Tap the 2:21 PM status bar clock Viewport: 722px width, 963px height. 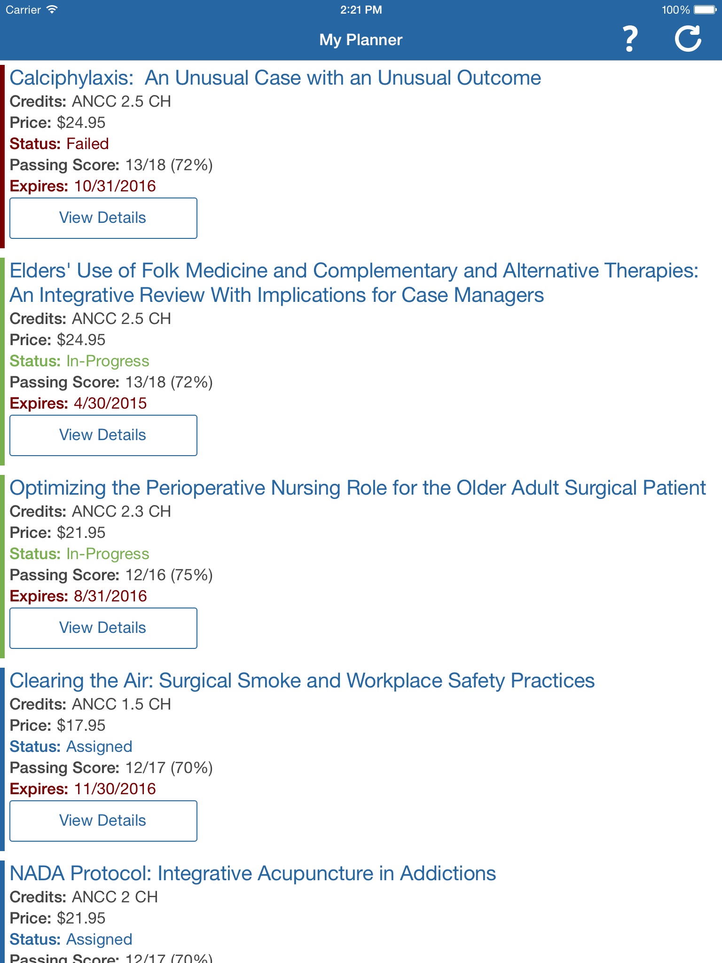tap(361, 10)
